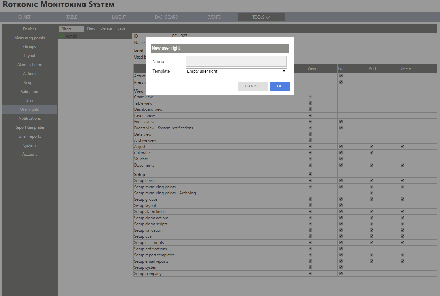The width and height of the screenshot is (440, 296).
Task: Open User in the sidebar
Action: [x=30, y=101]
